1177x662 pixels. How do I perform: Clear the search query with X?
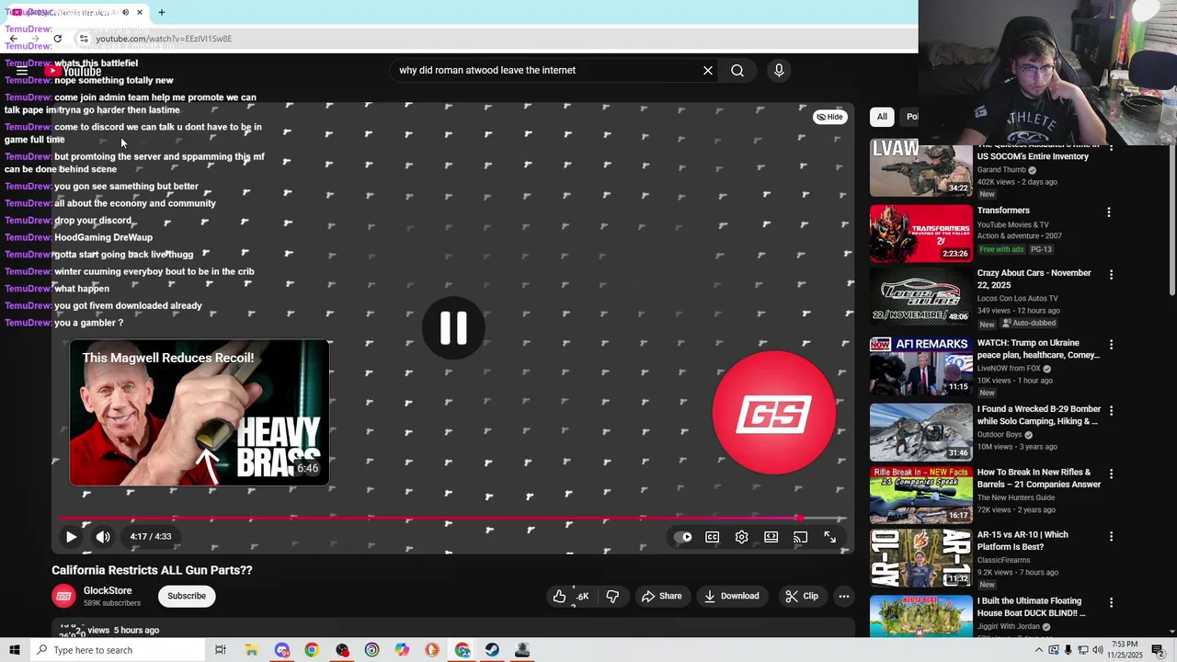(708, 70)
